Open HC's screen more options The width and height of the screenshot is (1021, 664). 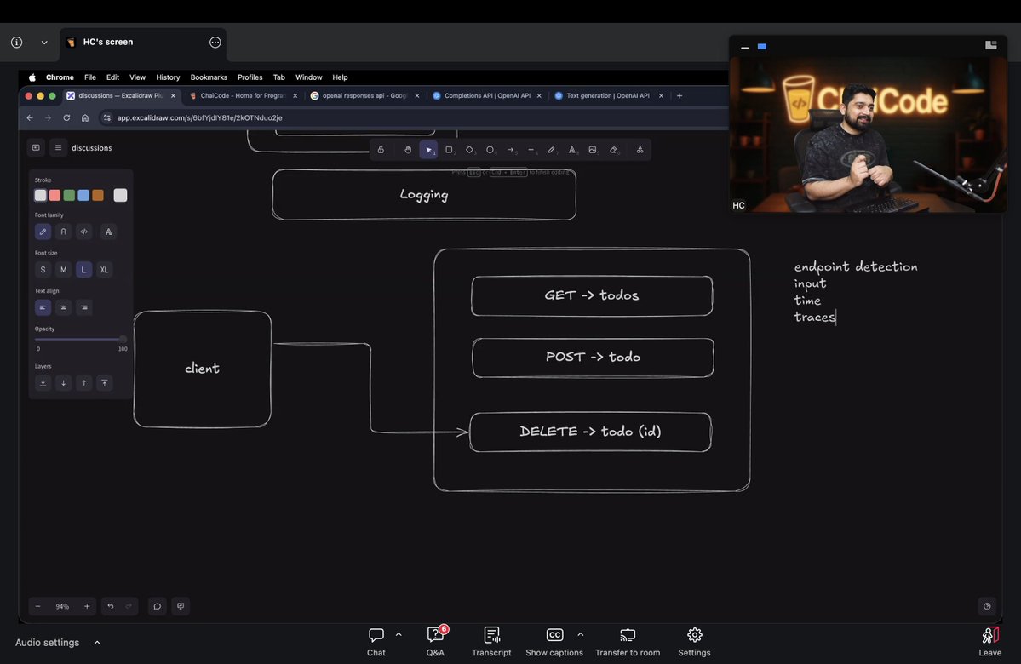pos(215,43)
